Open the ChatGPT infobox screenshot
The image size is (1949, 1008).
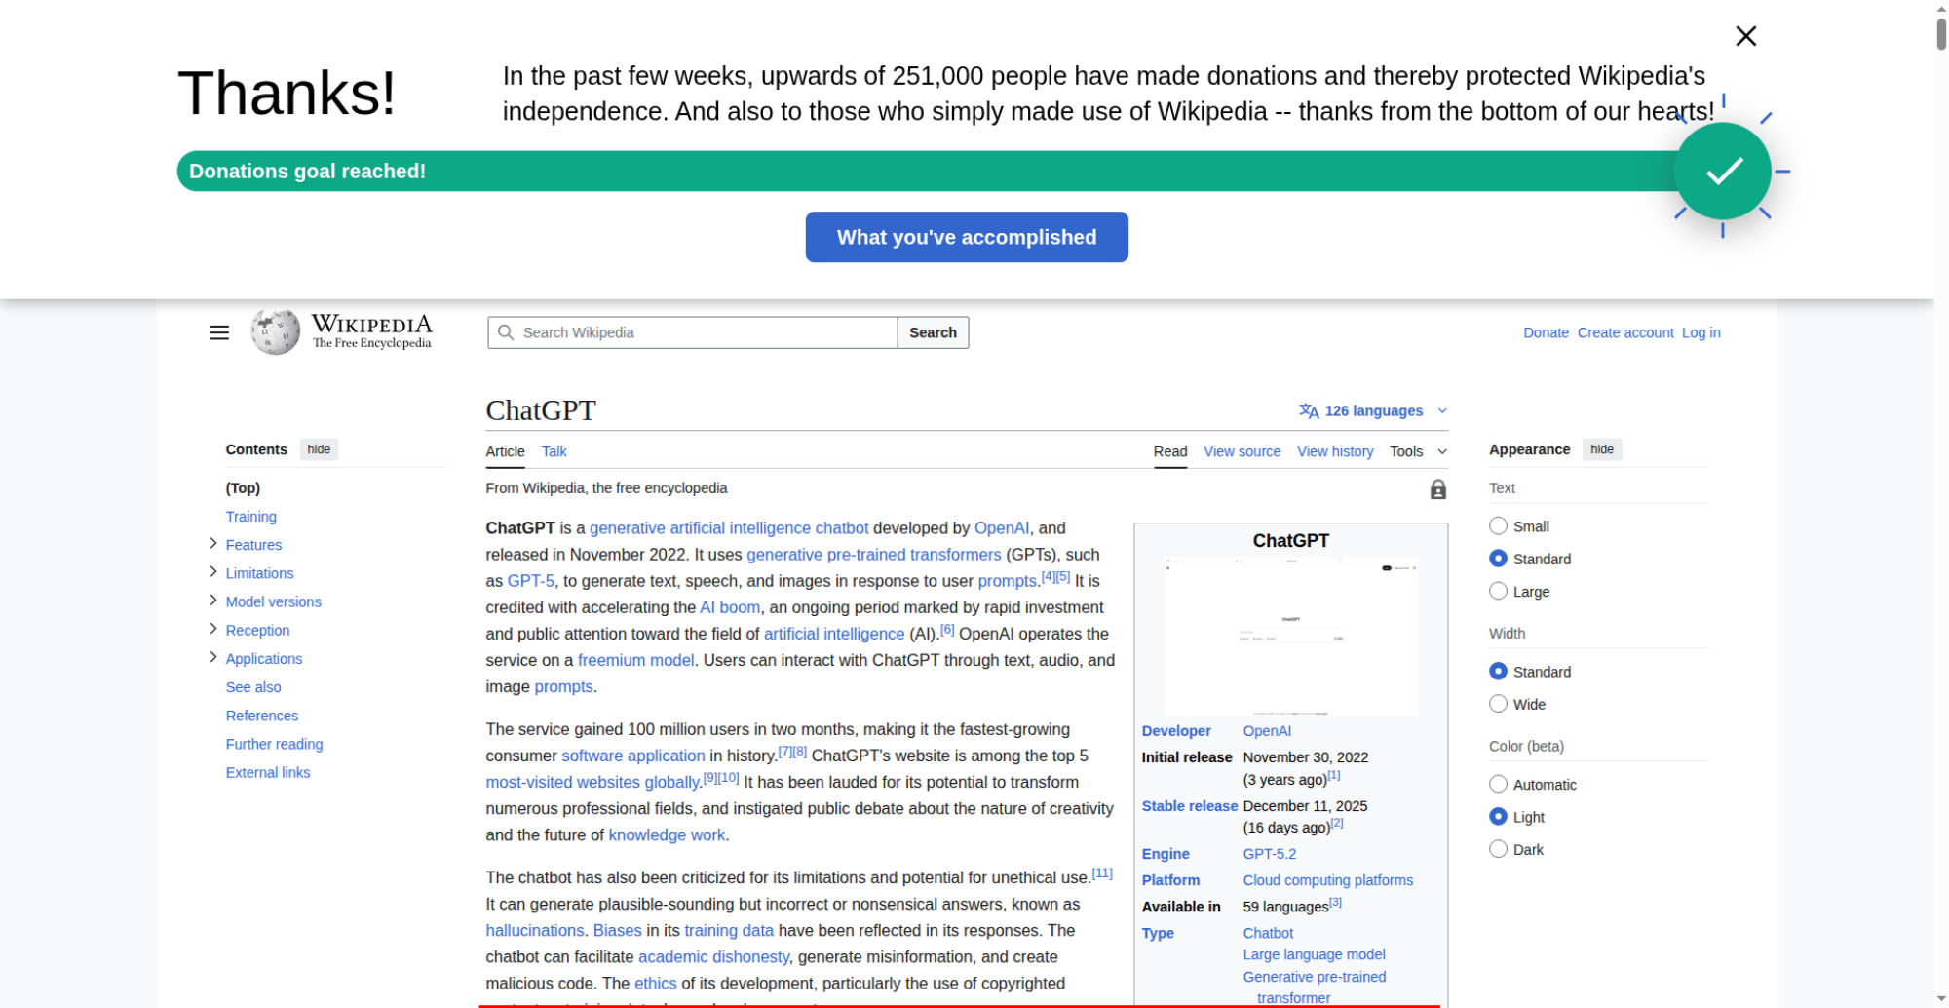coord(1290,636)
